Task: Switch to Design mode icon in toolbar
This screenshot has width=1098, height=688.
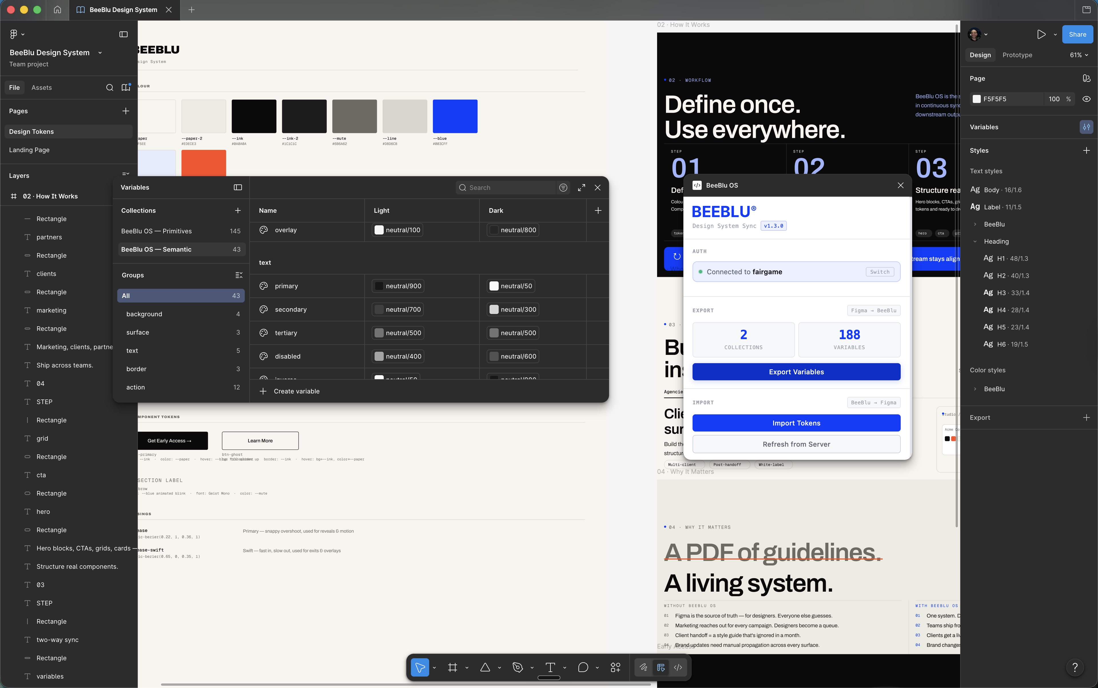Action: (661, 667)
